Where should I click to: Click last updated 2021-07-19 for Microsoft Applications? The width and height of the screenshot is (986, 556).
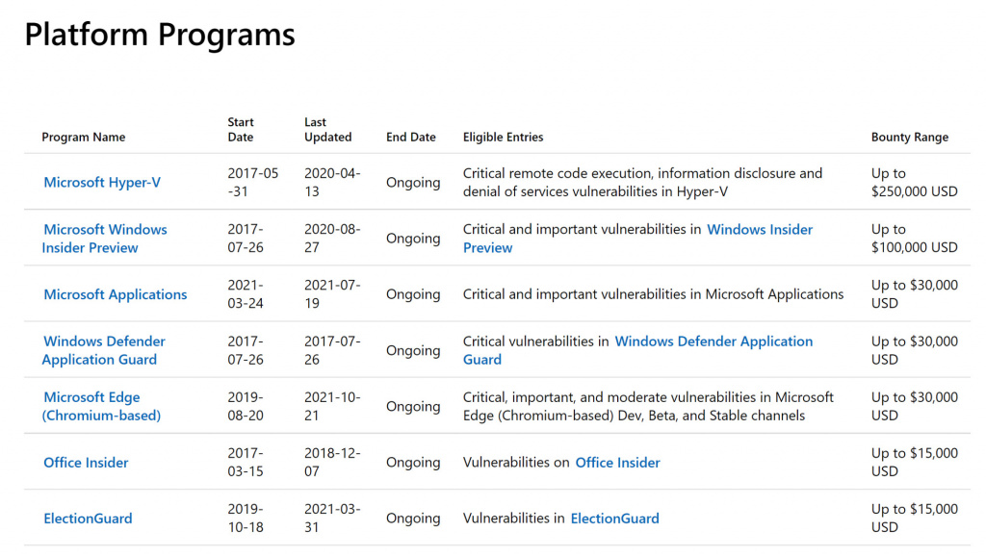(332, 294)
